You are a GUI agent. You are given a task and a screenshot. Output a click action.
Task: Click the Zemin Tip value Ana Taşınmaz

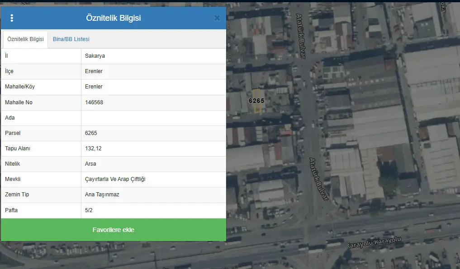pos(102,195)
